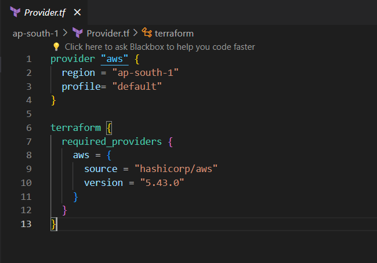Click the source attribute on line 9
Viewport: 377px width, 263px height.
[x=101, y=169]
